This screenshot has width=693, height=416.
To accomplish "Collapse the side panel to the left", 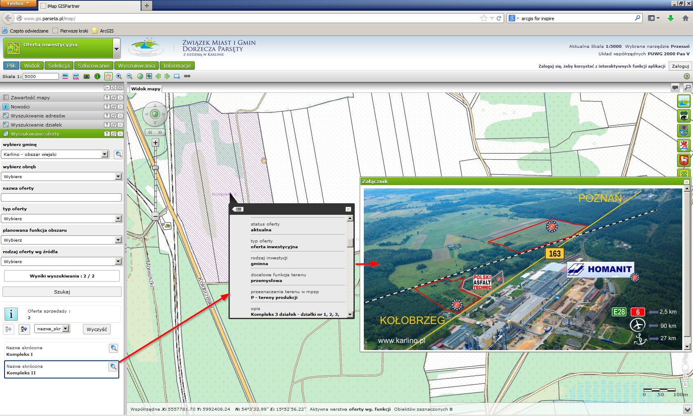I will (x=107, y=87).
